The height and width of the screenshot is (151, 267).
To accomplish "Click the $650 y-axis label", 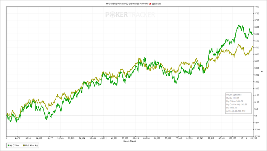I will [x=257, y=27].
